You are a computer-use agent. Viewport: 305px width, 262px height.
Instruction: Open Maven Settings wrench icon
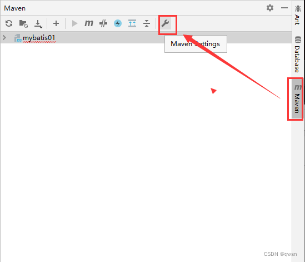click(166, 23)
